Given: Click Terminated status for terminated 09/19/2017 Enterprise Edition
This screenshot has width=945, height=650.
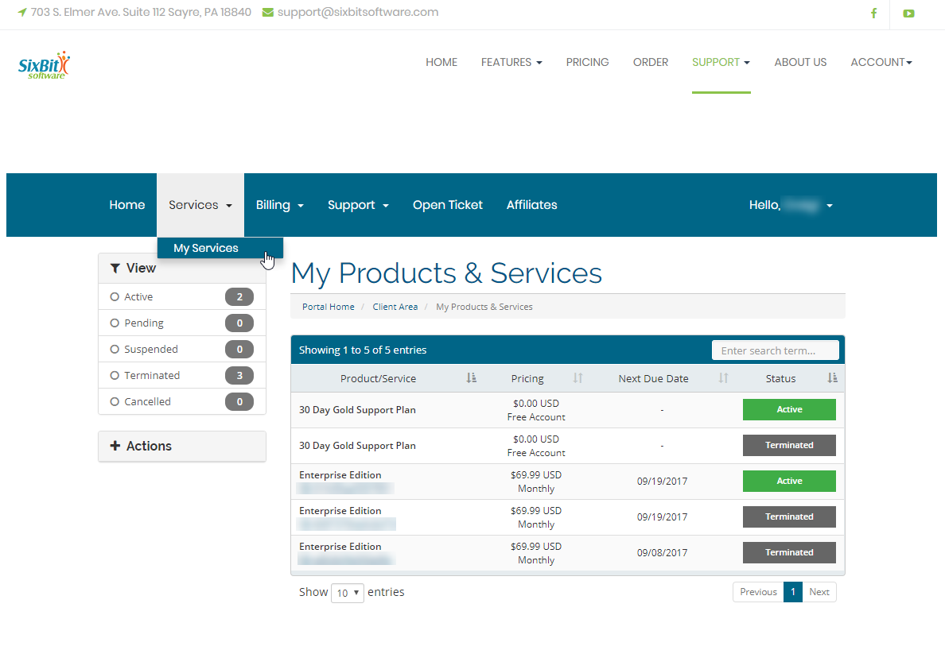Looking at the screenshot, I should tap(790, 517).
